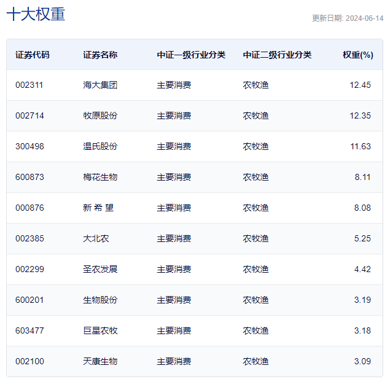Open the 天康生物 security name

click(100, 361)
